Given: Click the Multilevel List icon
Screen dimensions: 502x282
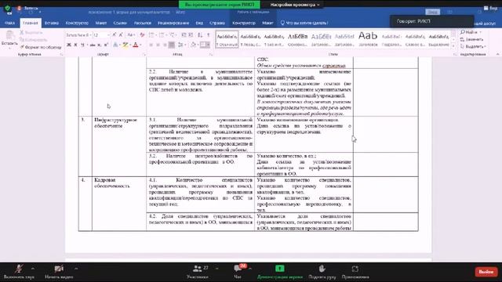Looking at the screenshot, I should (x=173, y=34).
